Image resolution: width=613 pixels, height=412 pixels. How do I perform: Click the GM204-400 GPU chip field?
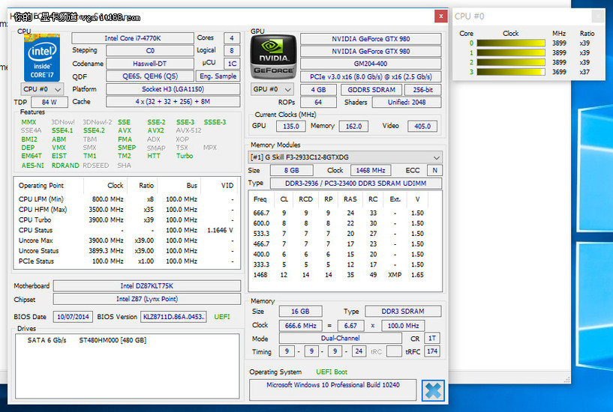pyautogui.click(x=371, y=64)
